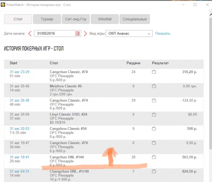This screenshot has width=212, height=182.
Task: Click table name Linyi Classic USD. #24
Action: [x=68, y=114]
